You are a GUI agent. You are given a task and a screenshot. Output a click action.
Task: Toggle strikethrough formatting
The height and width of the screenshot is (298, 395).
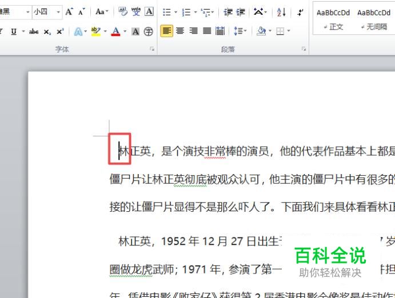click(34, 32)
